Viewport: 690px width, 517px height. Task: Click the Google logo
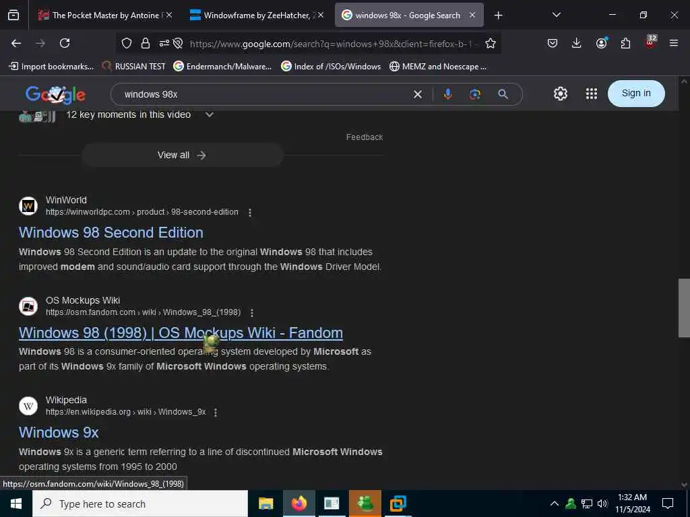point(55,94)
